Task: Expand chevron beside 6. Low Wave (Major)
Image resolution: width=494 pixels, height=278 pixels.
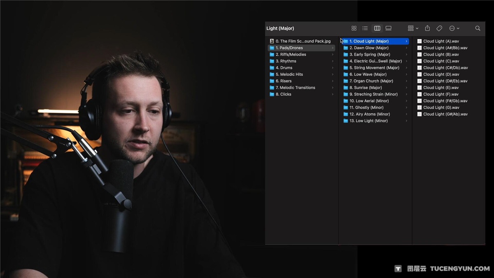Action: click(406, 74)
